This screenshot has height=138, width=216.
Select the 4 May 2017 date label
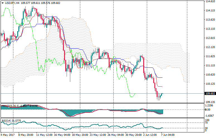(x=8, y=135)
